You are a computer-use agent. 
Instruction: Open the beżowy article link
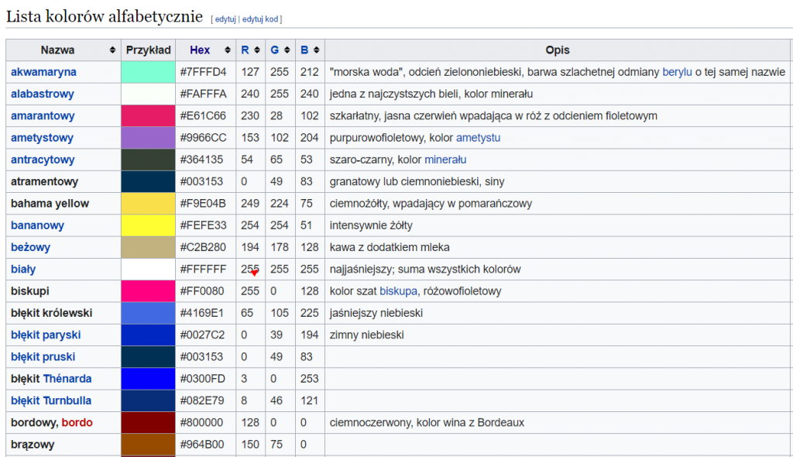pyautogui.click(x=30, y=248)
